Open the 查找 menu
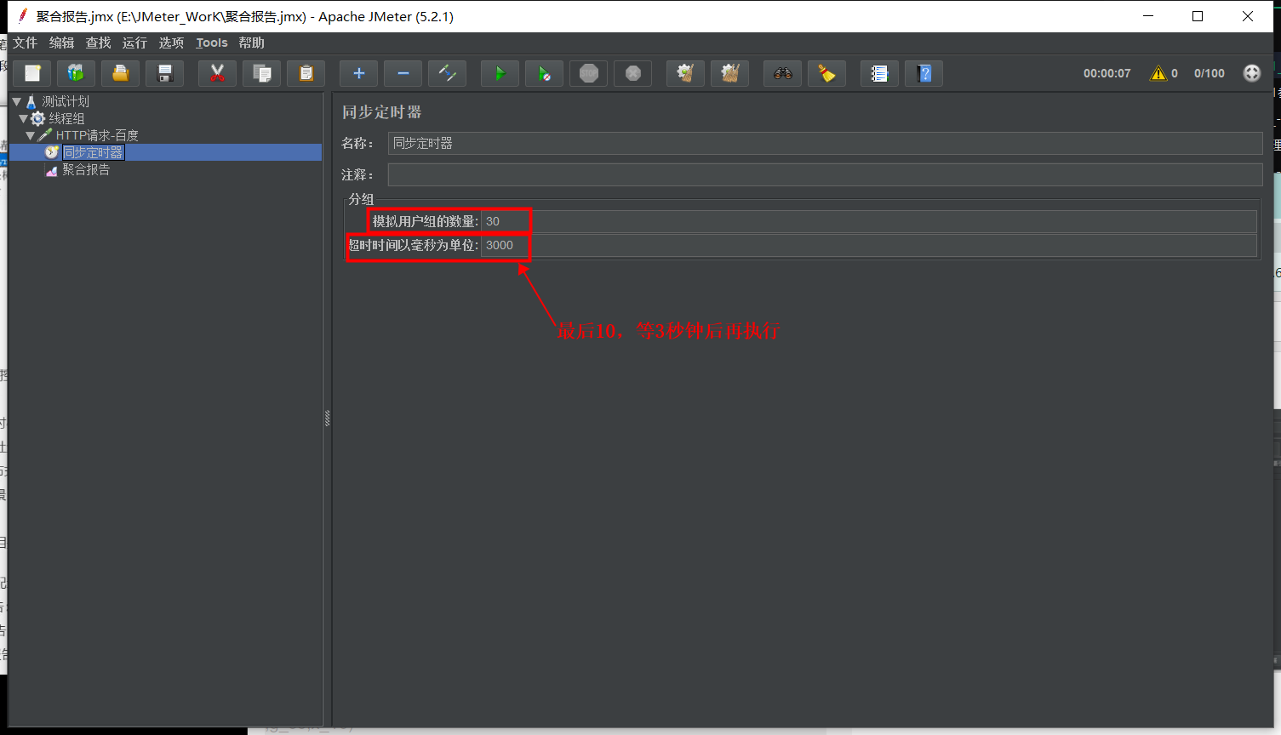 point(98,43)
